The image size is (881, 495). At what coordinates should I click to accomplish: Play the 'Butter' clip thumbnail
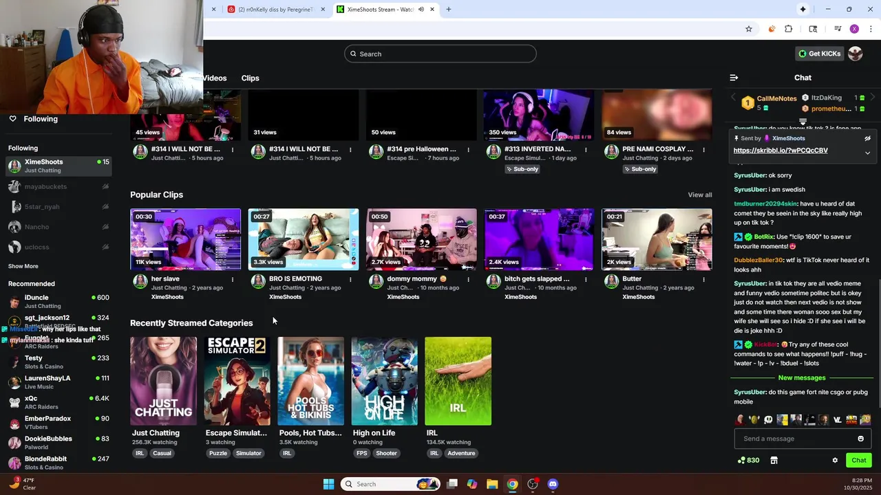657,239
